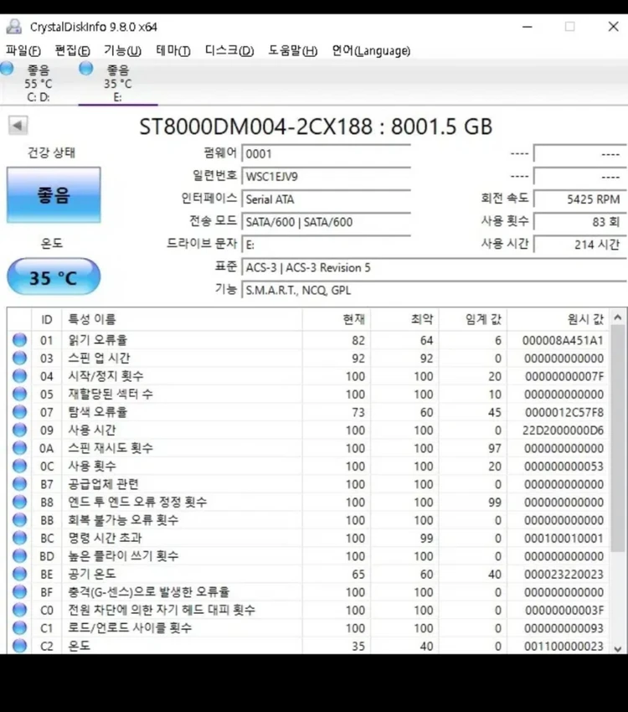Image resolution: width=628 pixels, height=712 pixels.
Task: Select the 재할당된 섹터 수 attribute name
Action: 111,394
